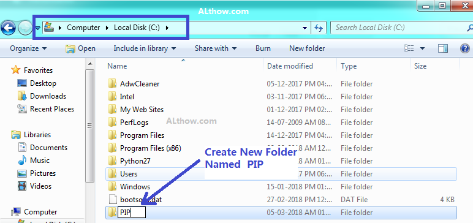Select Local Disk (C:) breadcrumb segment
473x223 pixels.
click(137, 28)
